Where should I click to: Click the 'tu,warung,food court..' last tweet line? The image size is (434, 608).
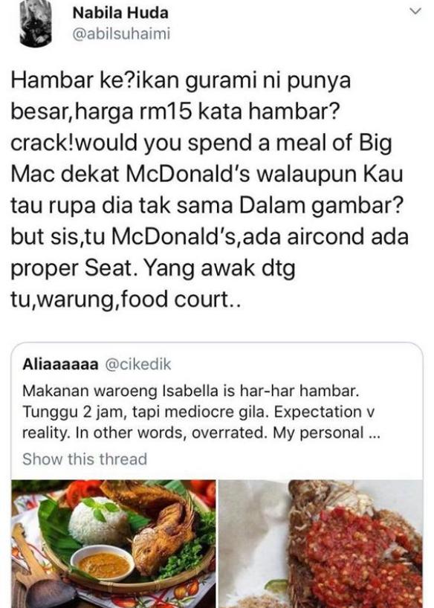126,300
